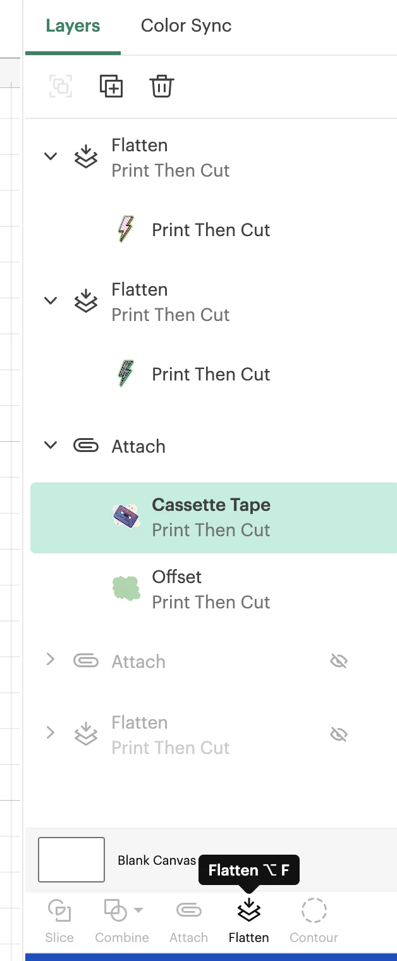This screenshot has width=397, height=961.
Task: Switch to the Color Sync tab
Action: pos(186,26)
